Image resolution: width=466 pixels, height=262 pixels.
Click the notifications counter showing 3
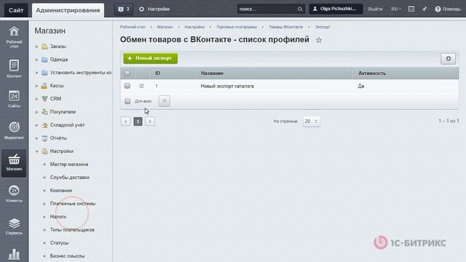pos(124,9)
